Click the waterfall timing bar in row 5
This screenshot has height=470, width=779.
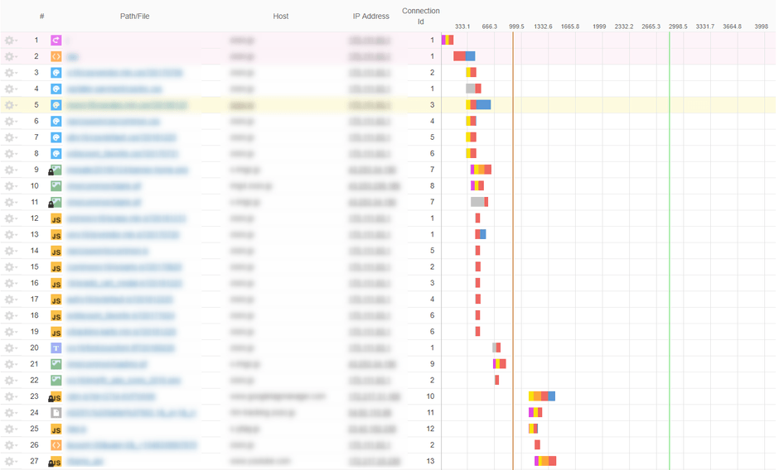(x=478, y=105)
